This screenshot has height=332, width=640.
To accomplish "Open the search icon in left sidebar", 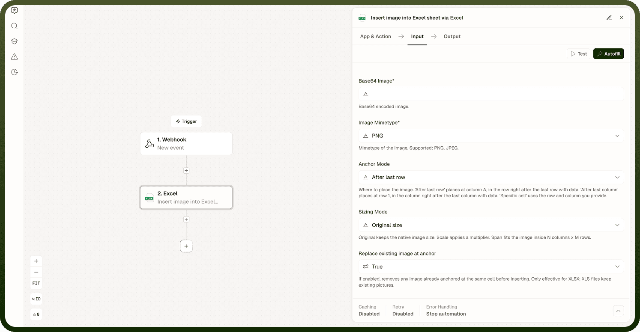I will pyautogui.click(x=14, y=26).
